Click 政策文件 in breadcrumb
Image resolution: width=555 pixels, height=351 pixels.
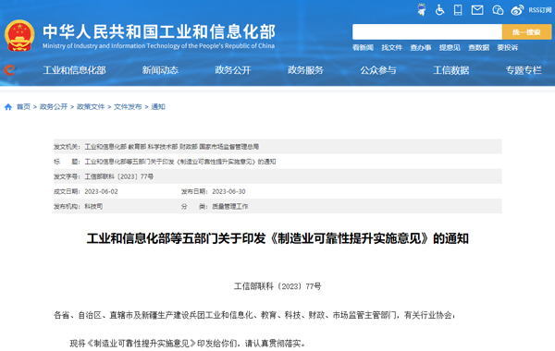[x=91, y=107]
